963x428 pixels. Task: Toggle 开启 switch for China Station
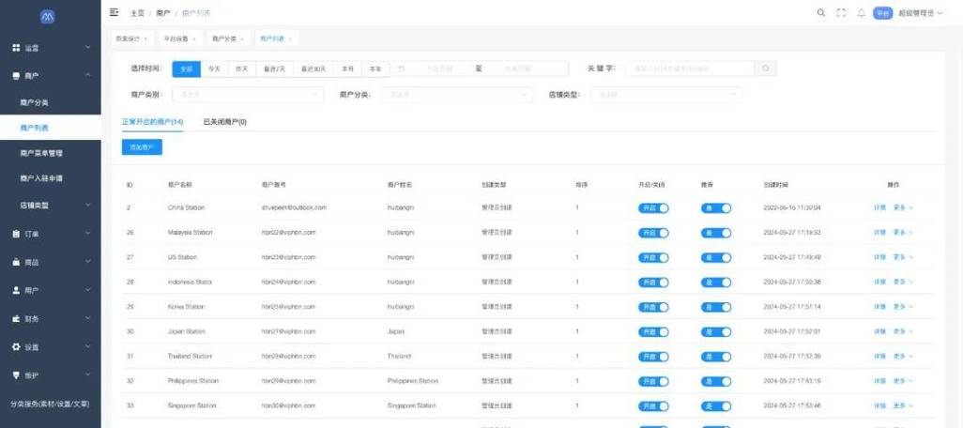click(x=653, y=208)
